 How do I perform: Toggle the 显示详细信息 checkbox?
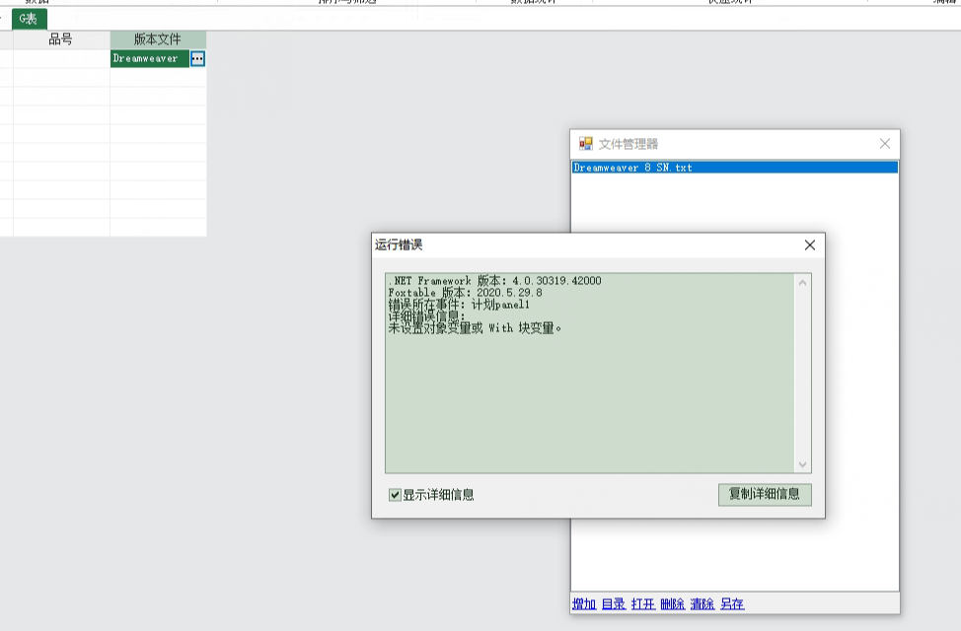coord(396,495)
